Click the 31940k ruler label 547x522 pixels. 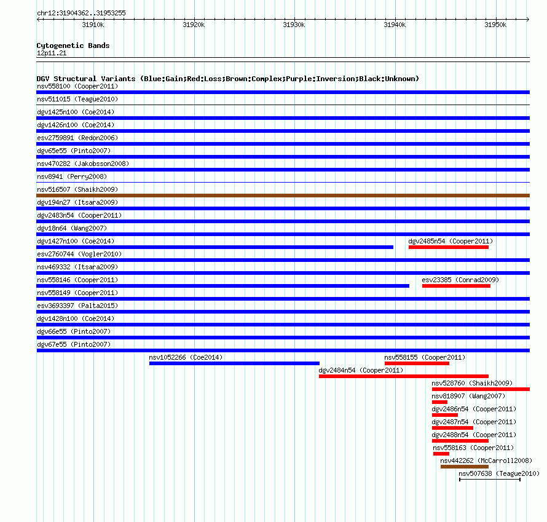point(395,25)
